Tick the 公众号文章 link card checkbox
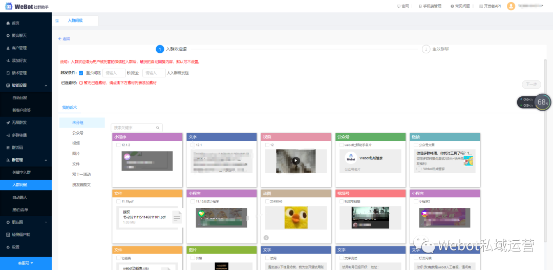This screenshot has width=553, height=270. coord(416,145)
